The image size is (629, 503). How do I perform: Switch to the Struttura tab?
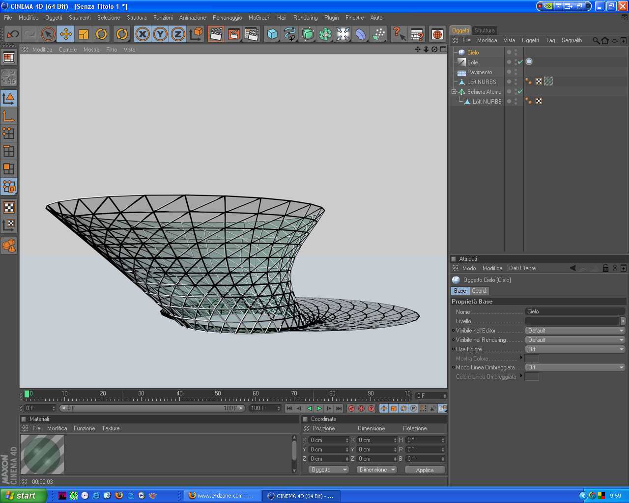485,30
